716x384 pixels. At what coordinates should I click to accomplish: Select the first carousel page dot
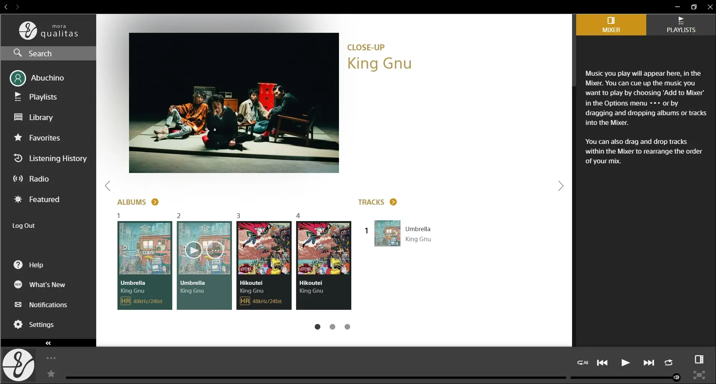[x=317, y=327]
